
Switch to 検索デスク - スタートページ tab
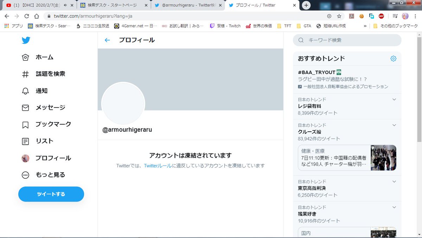pyautogui.click(x=113, y=5)
